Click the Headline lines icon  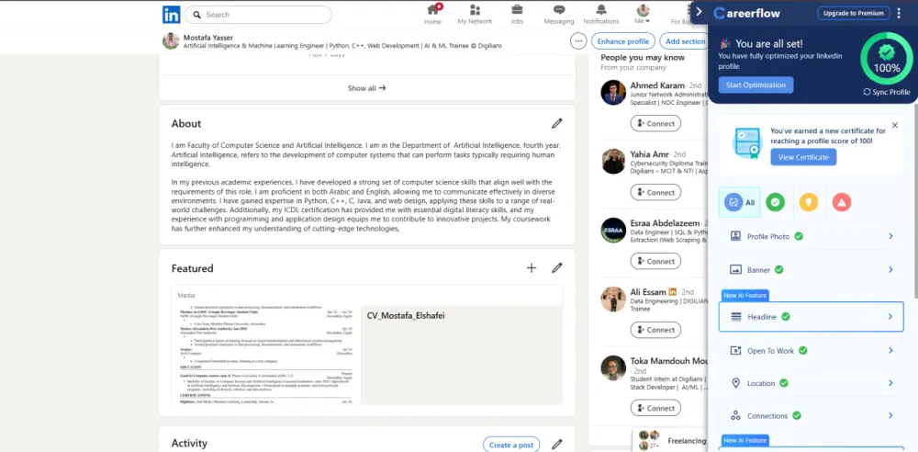click(x=736, y=317)
